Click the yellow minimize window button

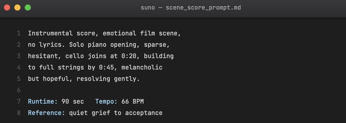(17, 8)
